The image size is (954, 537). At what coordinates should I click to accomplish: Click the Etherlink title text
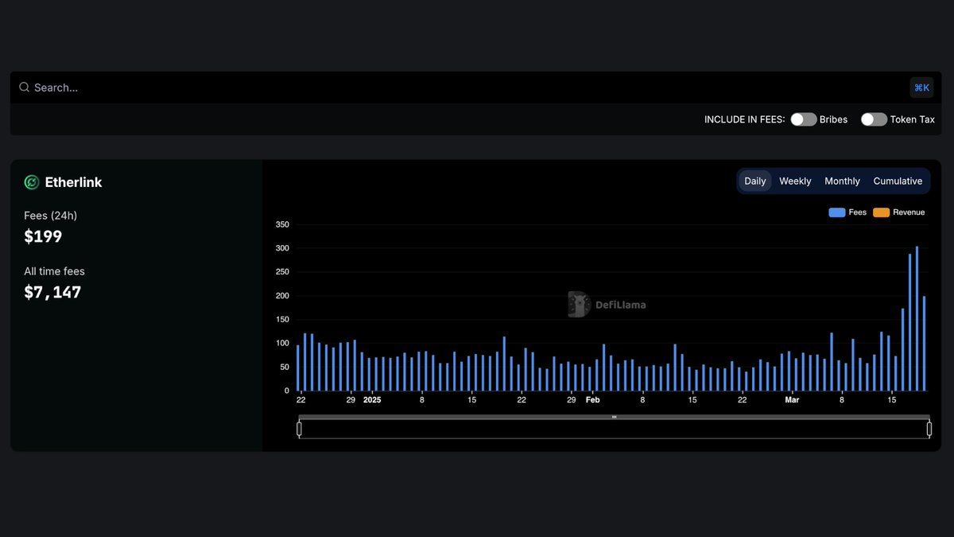coord(73,182)
